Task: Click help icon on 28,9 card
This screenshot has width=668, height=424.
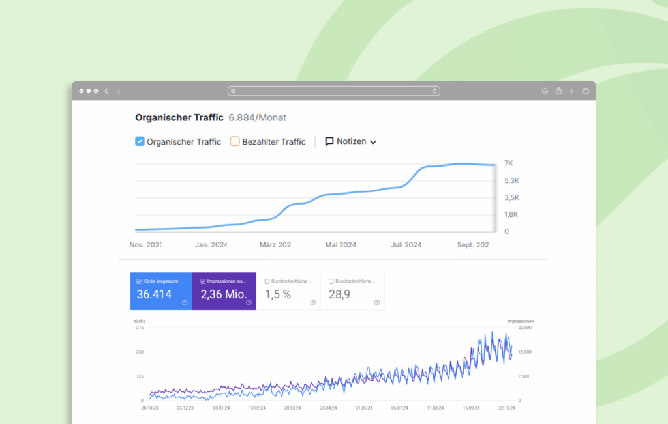Action: point(376,302)
